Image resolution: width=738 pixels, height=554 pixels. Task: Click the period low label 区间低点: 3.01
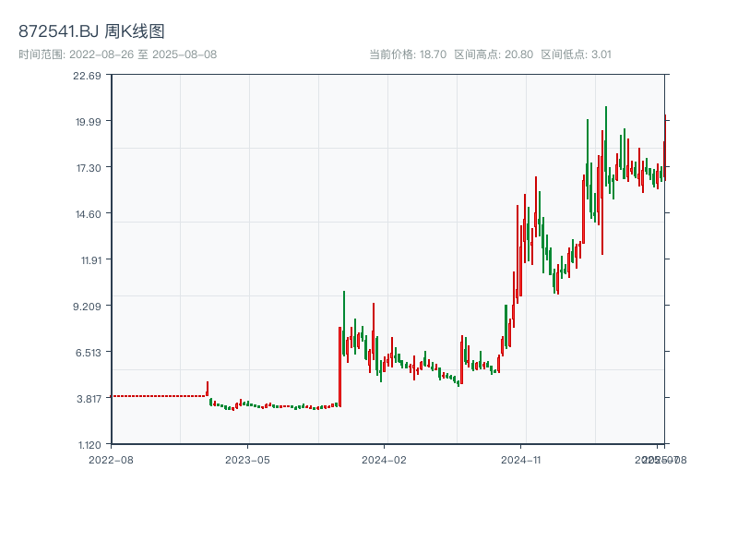coord(576,54)
